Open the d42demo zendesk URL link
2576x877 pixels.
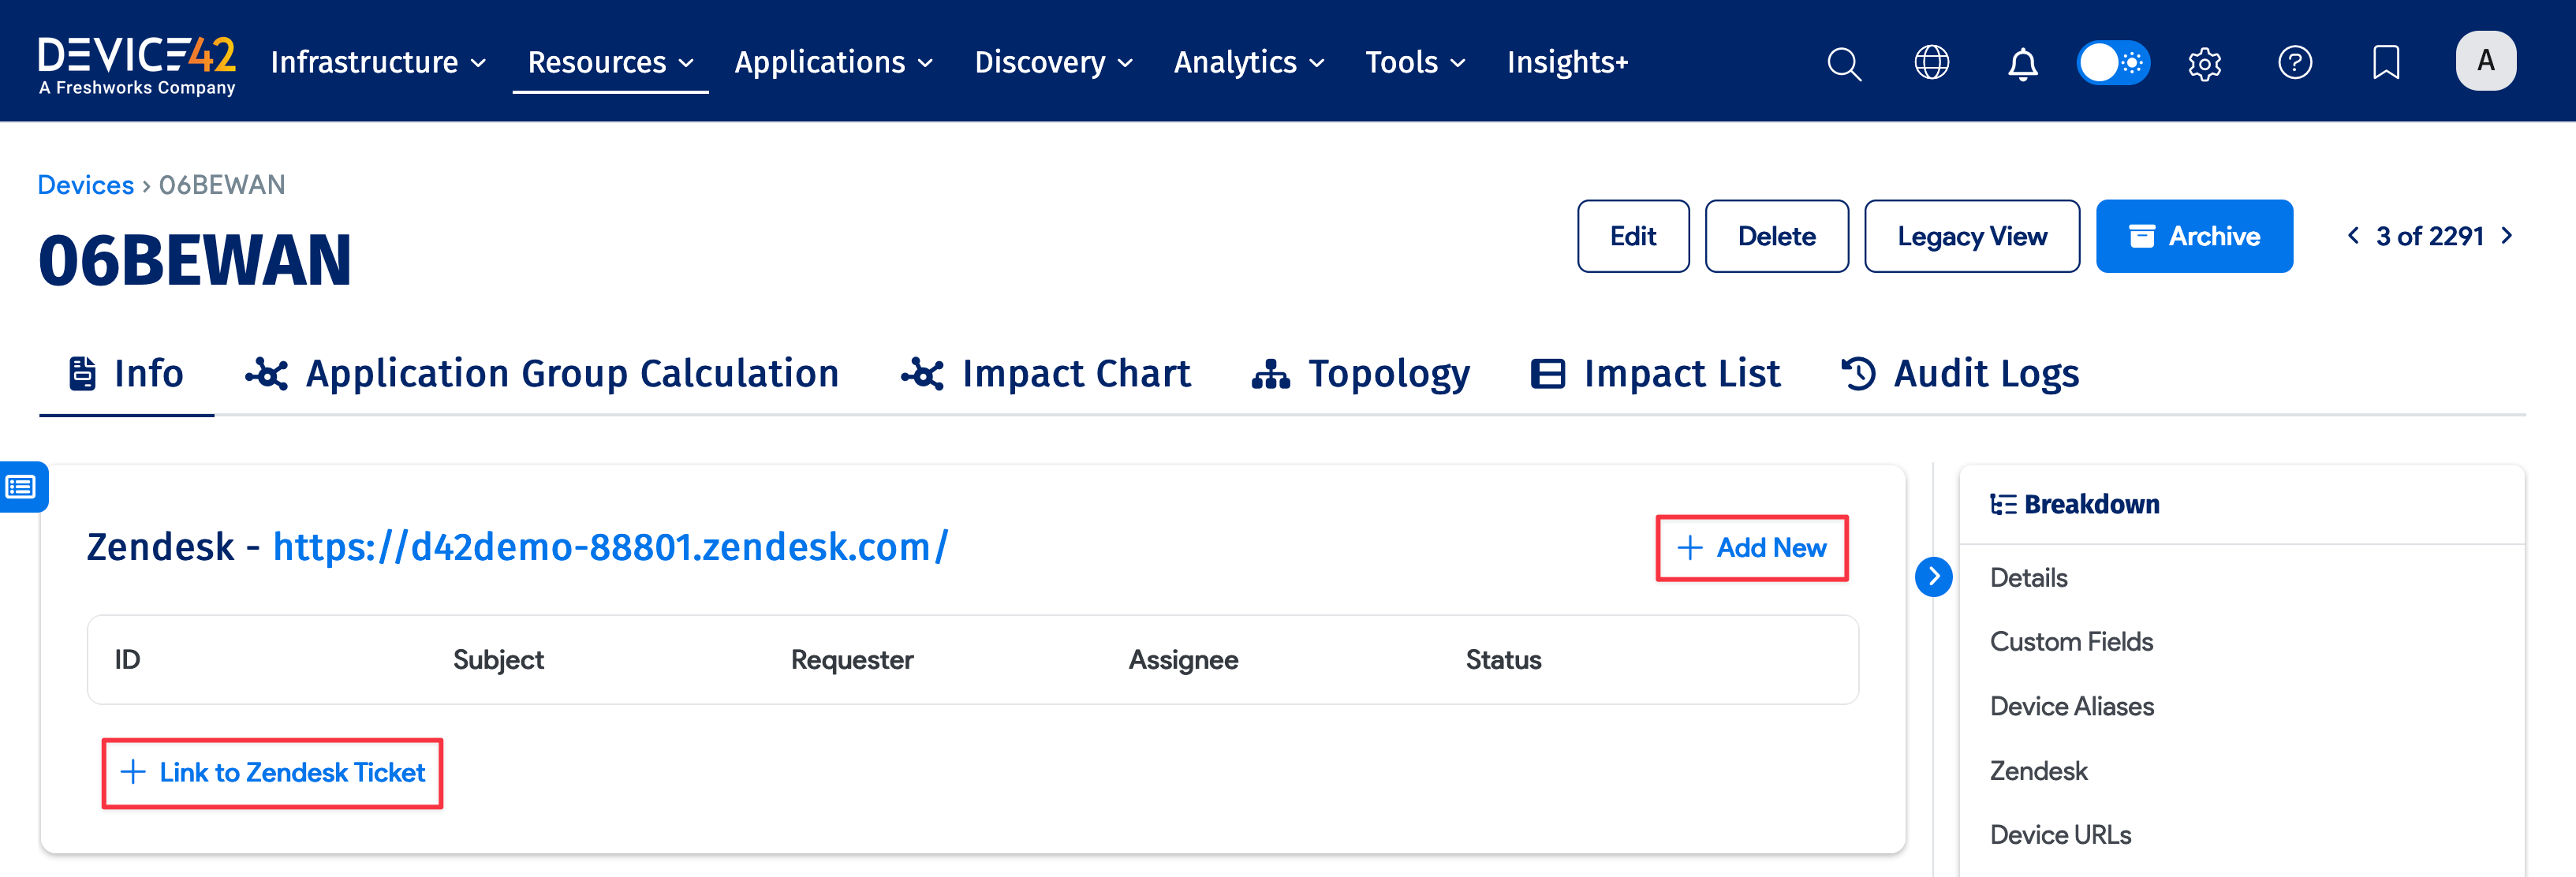pyautogui.click(x=610, y=547)
